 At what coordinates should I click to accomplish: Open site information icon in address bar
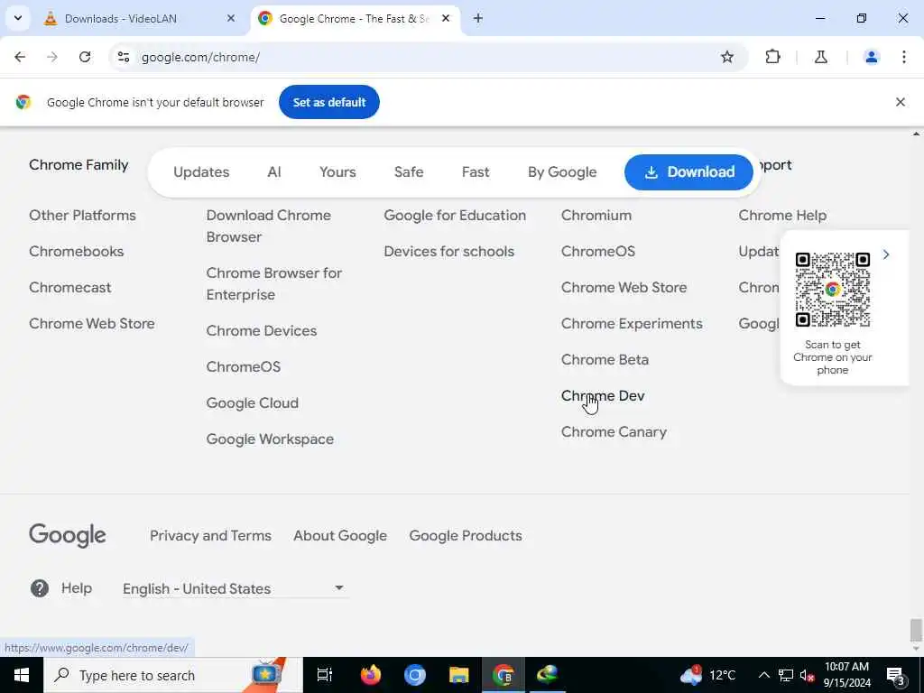coord(124,57)
